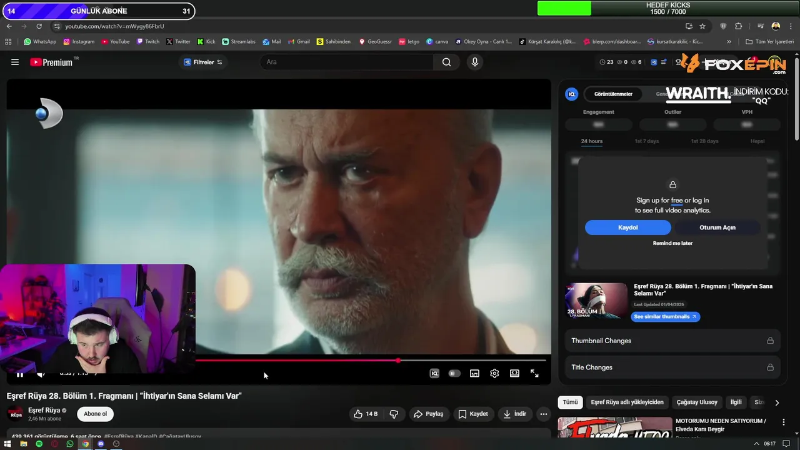This screenshot has width=800, height=450.
Task: Open the MOTORUMU NEDEN SATIYORUM recommended video thumbnail
Action: [615, 427]
